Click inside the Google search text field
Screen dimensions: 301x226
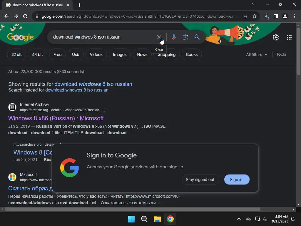pyautogui.click(x=104, y=37)
